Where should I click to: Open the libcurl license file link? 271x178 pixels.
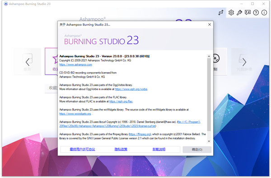click(x=130, y=124)
